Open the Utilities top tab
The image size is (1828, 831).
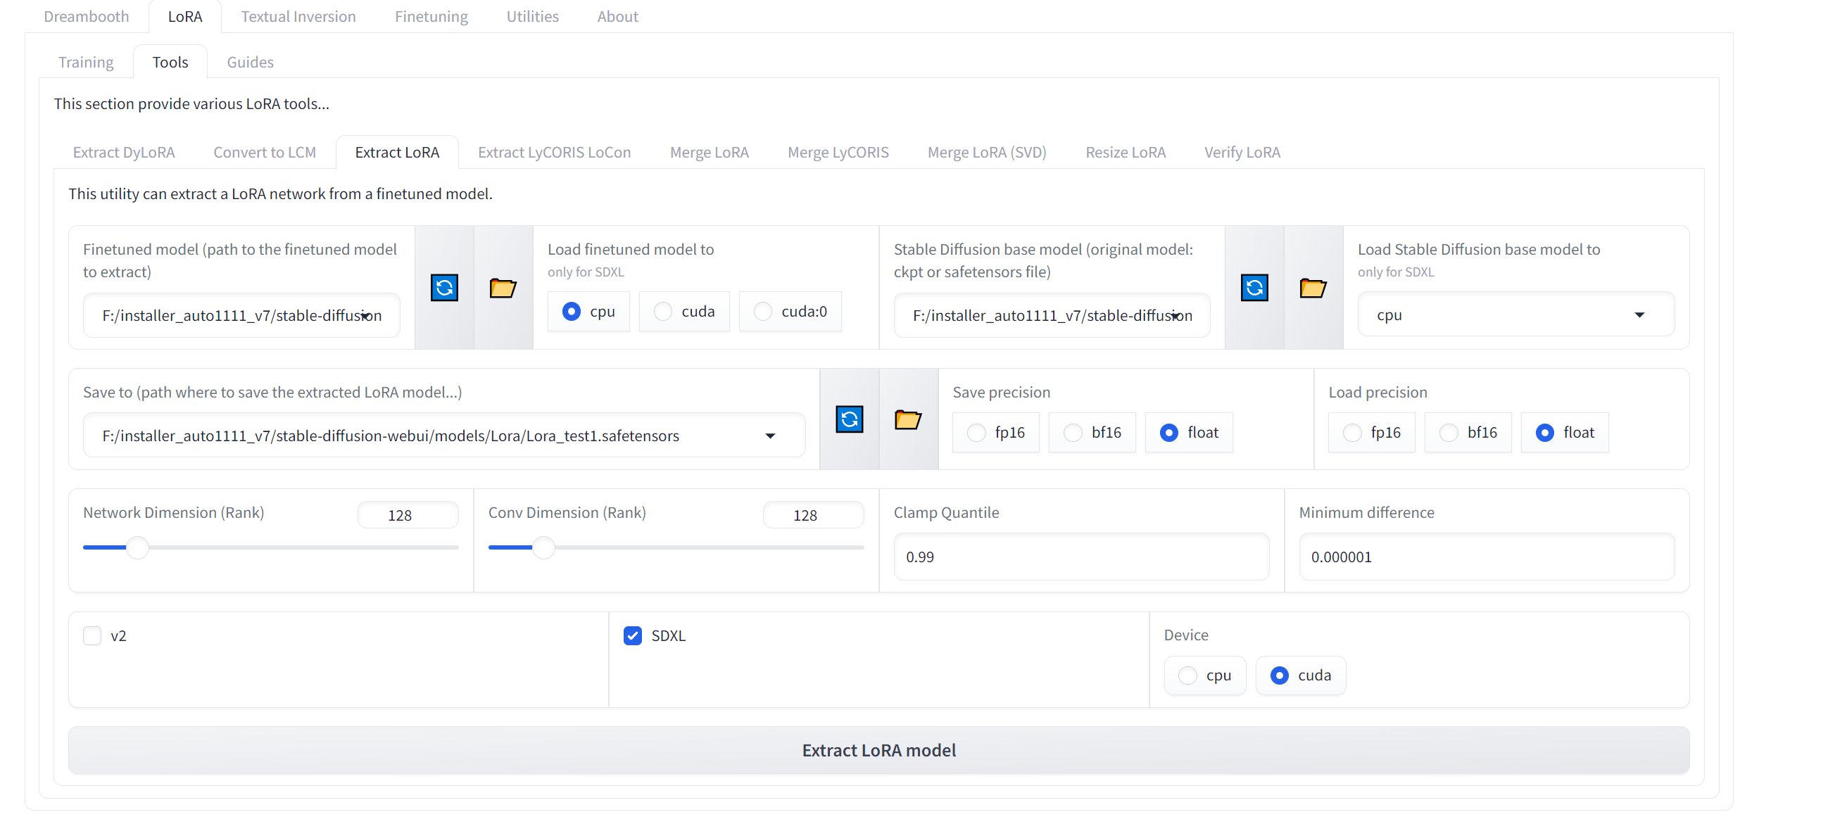click(532, 16)
